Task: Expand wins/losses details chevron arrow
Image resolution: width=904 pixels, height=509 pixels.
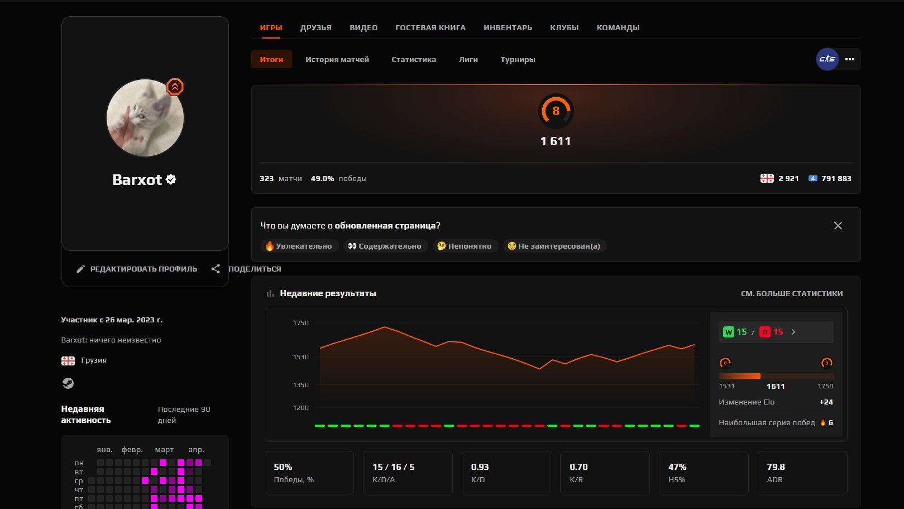Action: coord(793,332)
